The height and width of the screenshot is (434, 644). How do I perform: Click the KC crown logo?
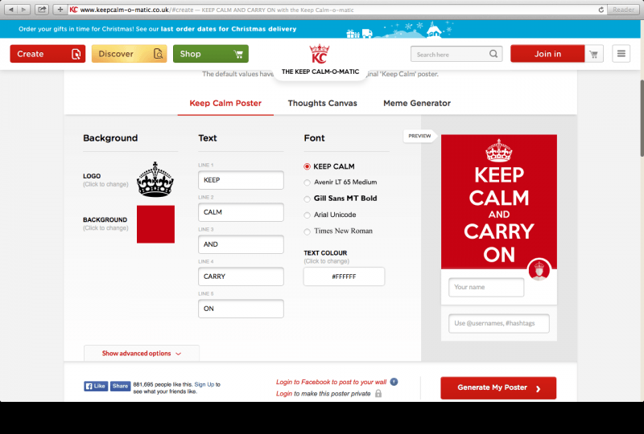coord(320,54)
